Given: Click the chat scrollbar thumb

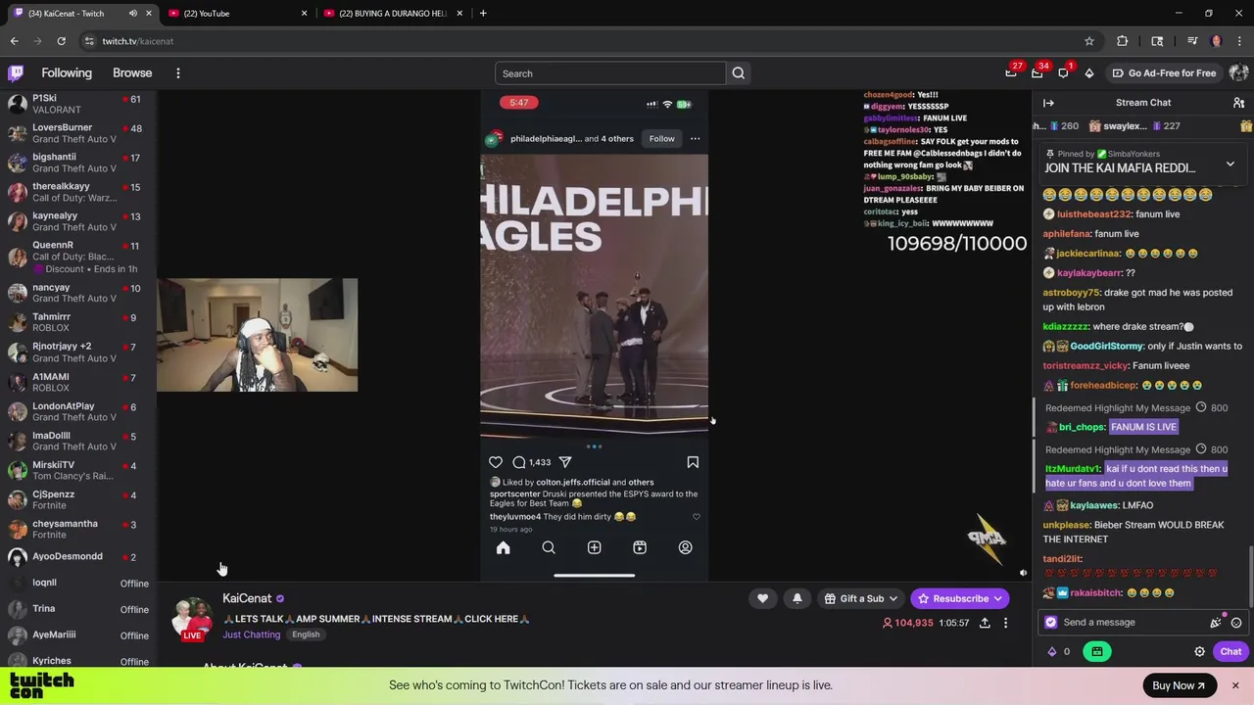Looking at the screenshot, I should (1250, 576).
